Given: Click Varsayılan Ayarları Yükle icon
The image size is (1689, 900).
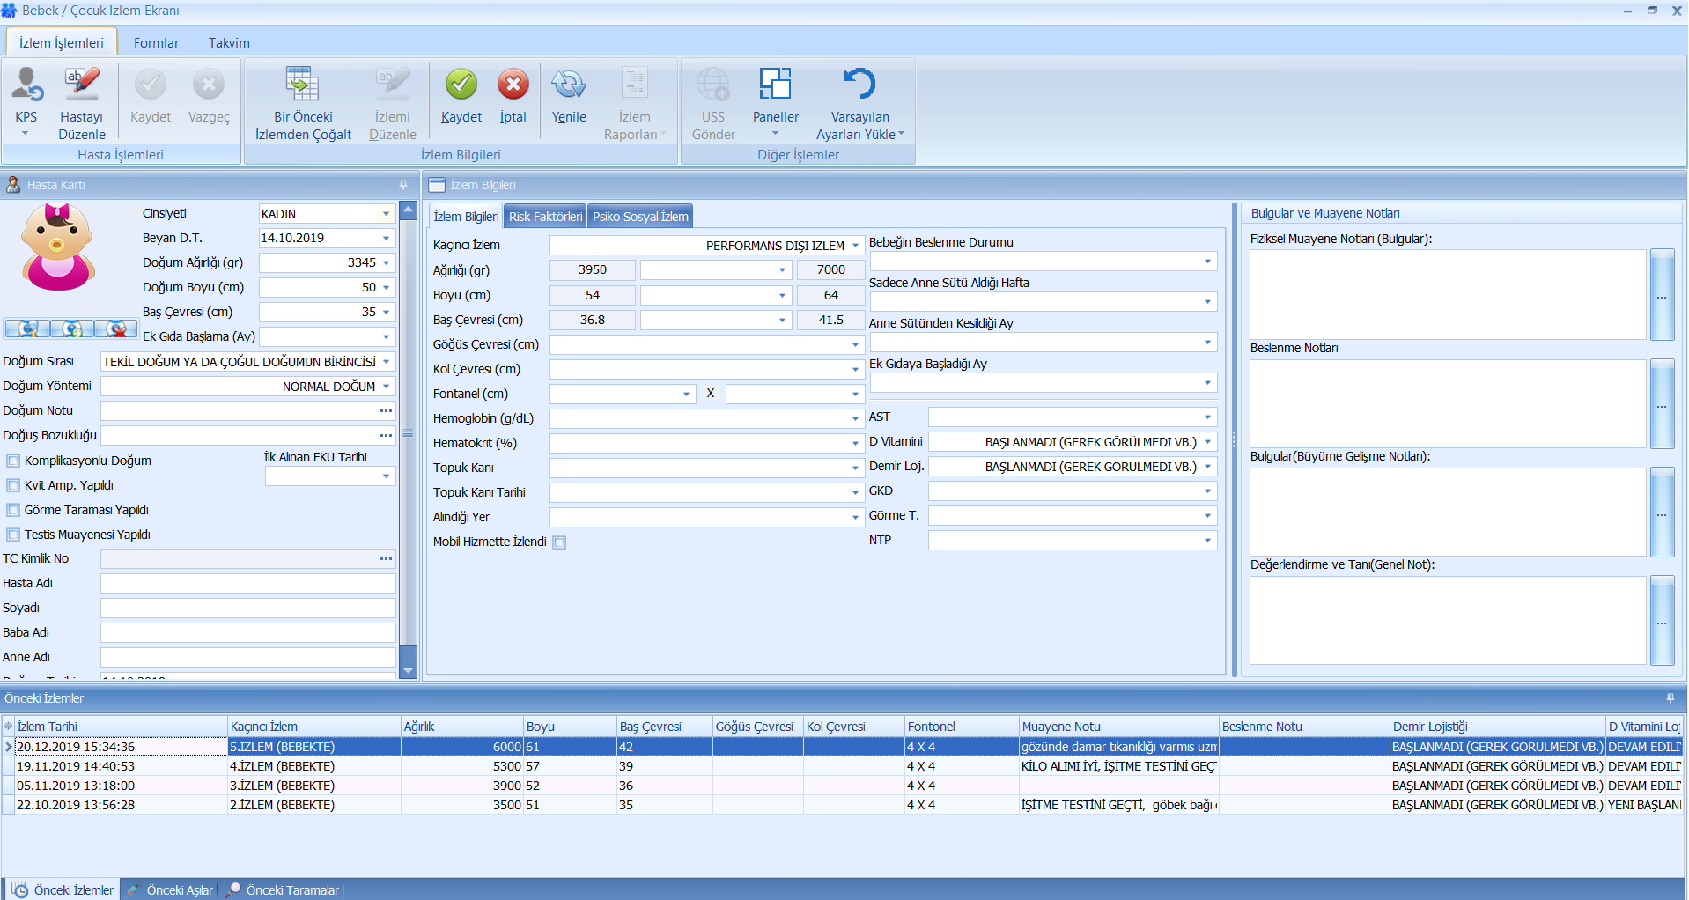Looking at the screenshot, I should point(859,85).
